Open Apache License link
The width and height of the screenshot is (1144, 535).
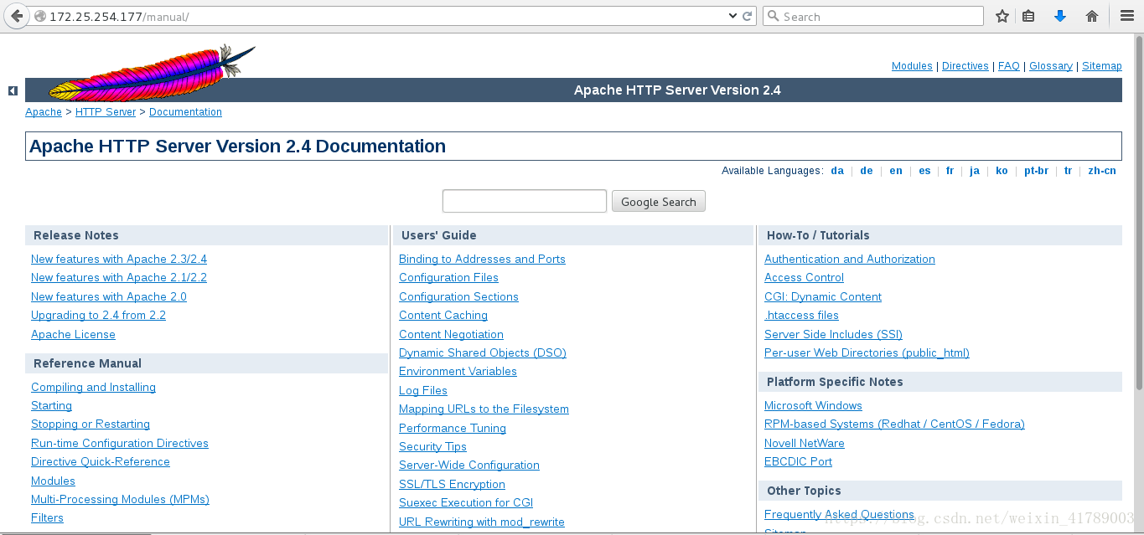73,335
